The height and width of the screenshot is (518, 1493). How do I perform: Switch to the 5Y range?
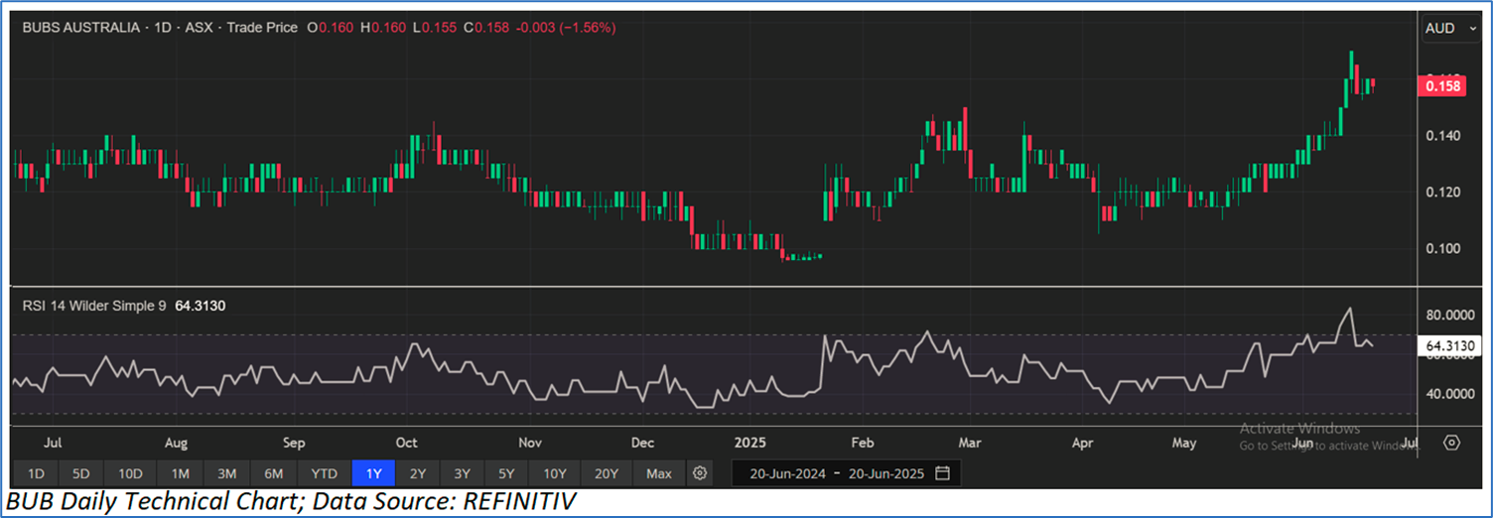(506, 473)
